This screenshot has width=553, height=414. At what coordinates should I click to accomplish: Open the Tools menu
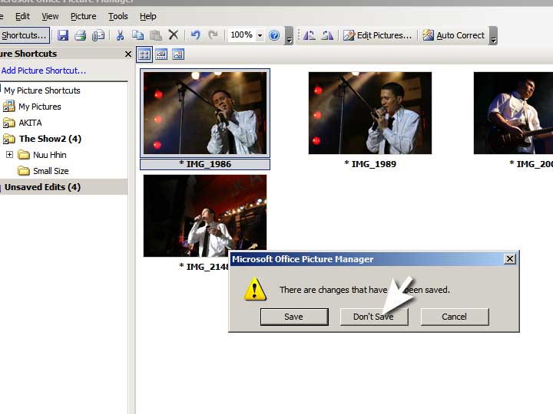pyautogui.click(x=118, y=16)
